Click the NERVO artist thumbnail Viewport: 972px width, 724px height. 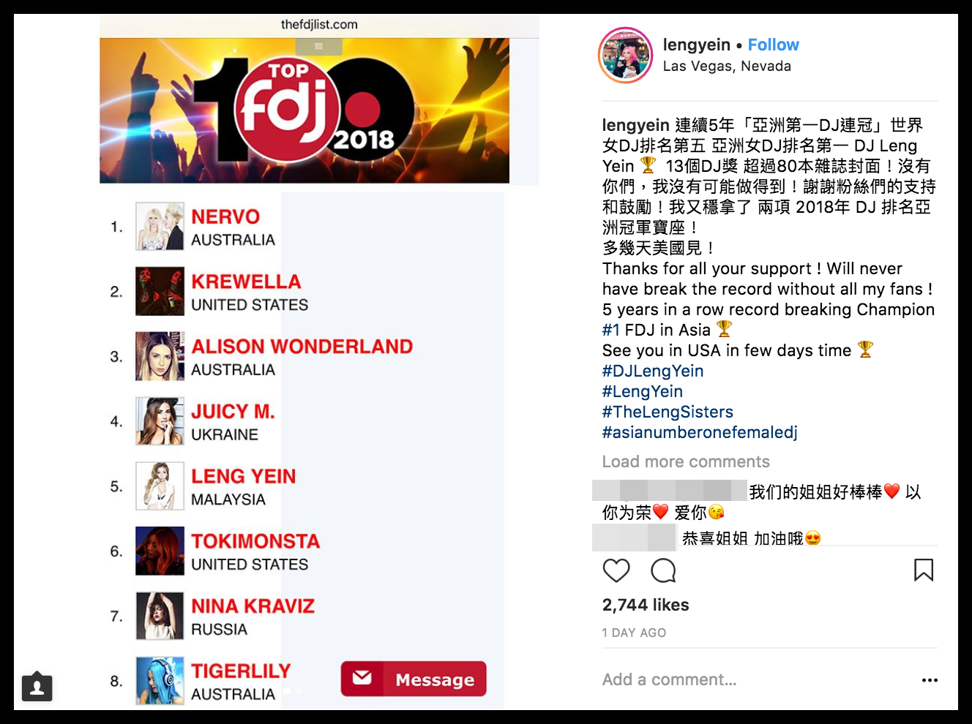160,227
